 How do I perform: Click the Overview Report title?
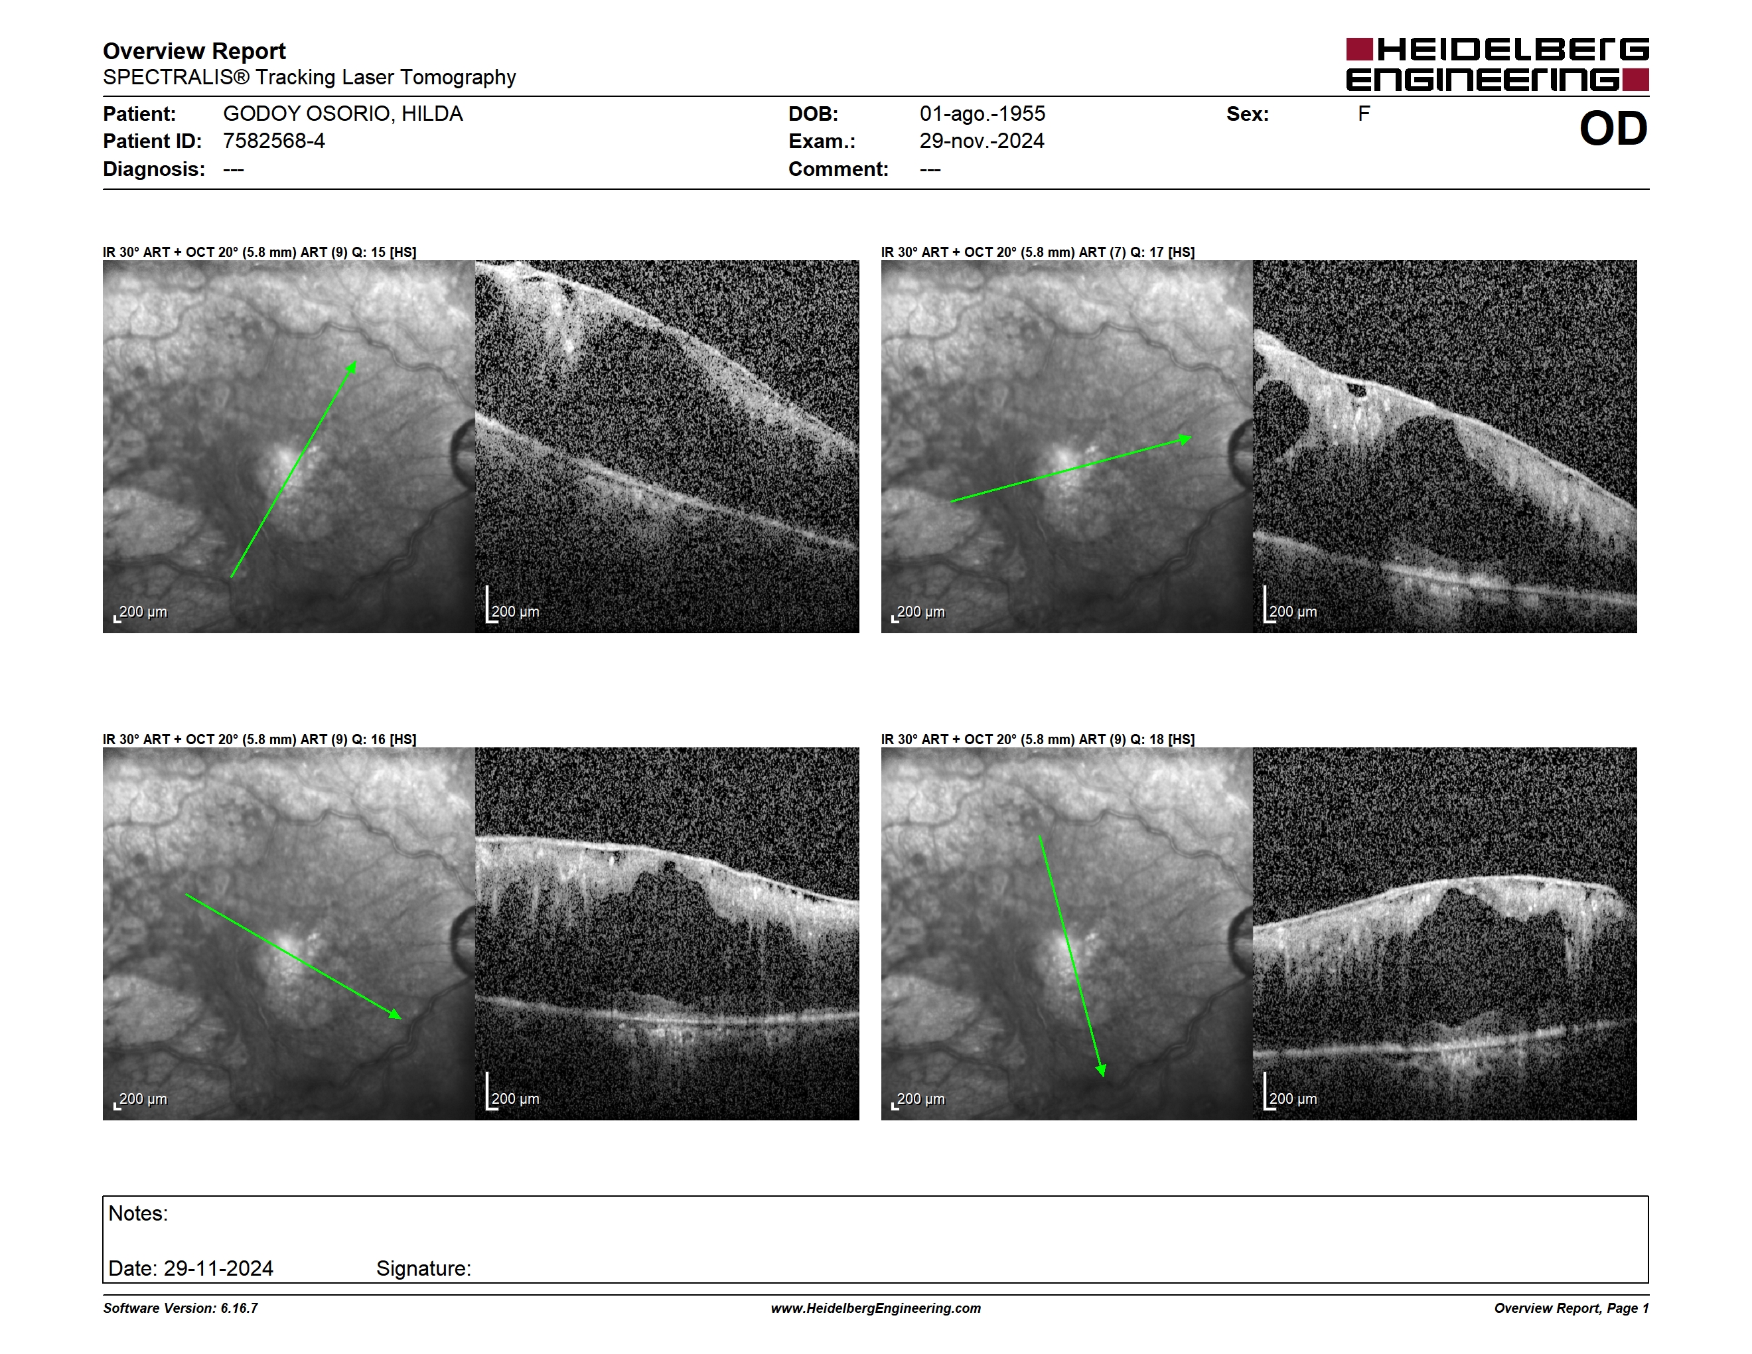click(x=194, y=51)
